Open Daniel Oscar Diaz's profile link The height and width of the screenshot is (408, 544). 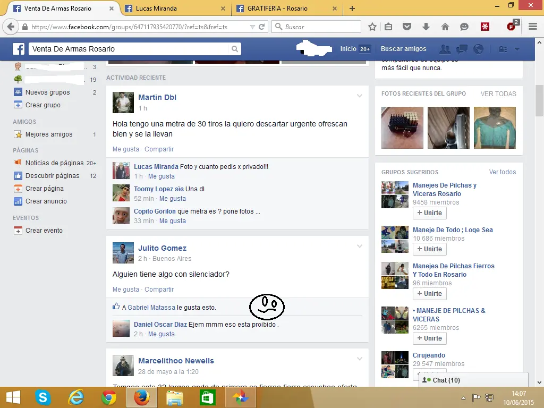[x=160, y=325]
